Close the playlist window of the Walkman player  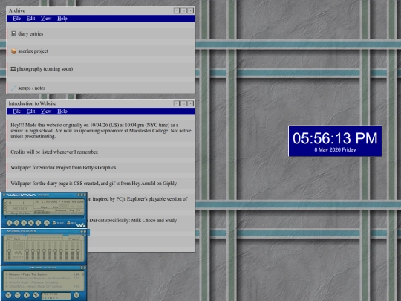(x=85, y=268)
